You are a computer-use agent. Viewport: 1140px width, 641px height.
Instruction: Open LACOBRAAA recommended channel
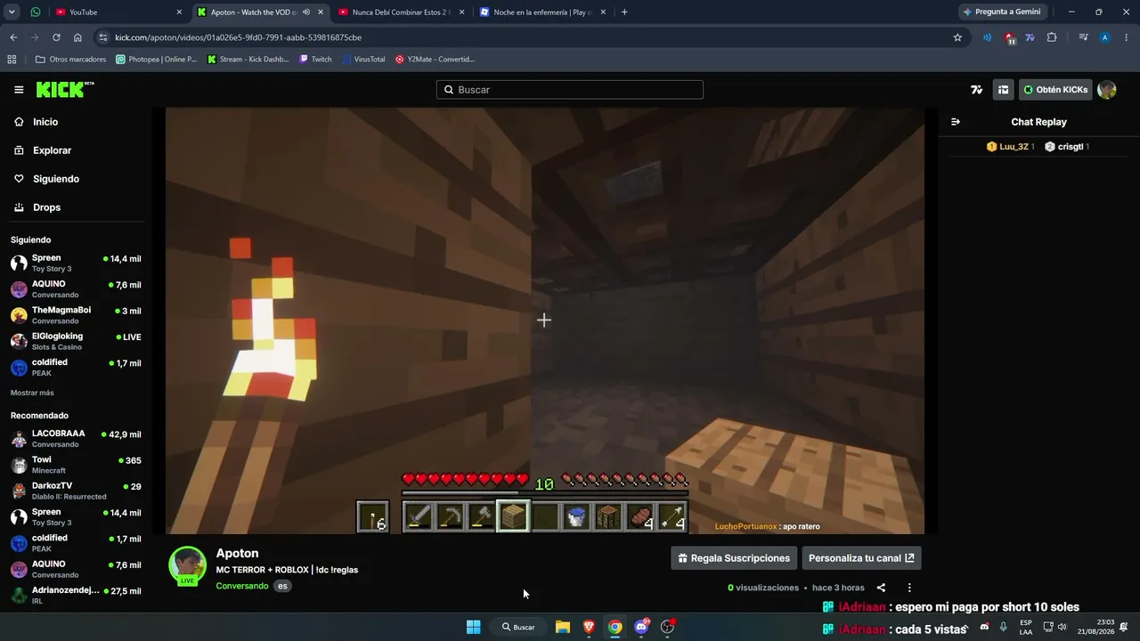pos(76,438)
